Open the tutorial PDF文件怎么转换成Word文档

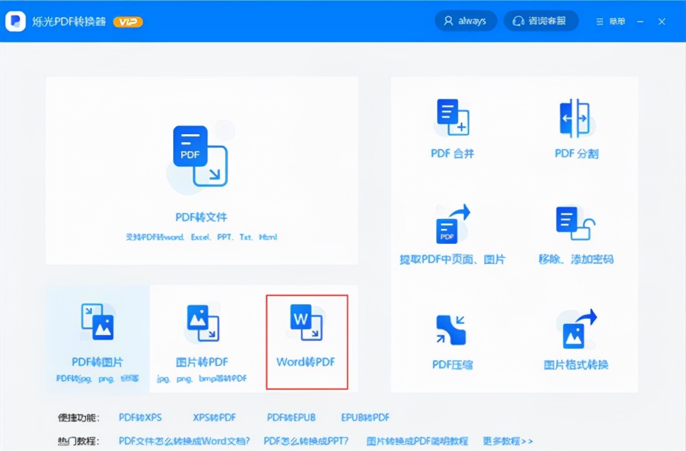coord(184,441)
